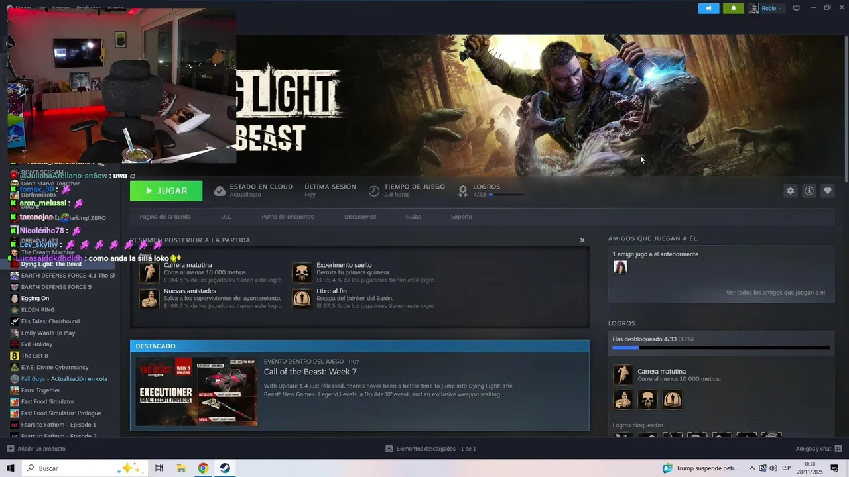Click the skull achievement icon in Logros panel
849x477 pixels.
coord(647,399)
